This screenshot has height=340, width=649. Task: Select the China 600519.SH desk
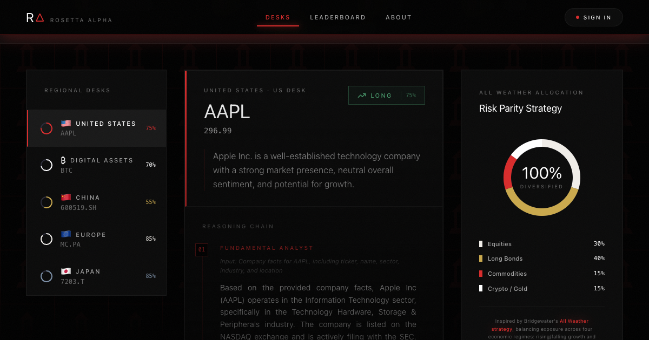coord(96,202)
